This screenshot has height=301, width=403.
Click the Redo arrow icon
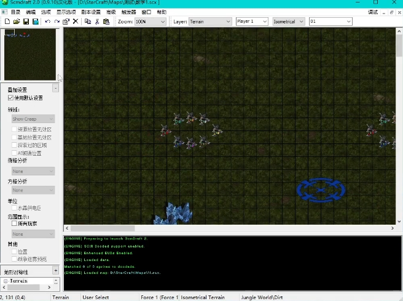(57, 22)
